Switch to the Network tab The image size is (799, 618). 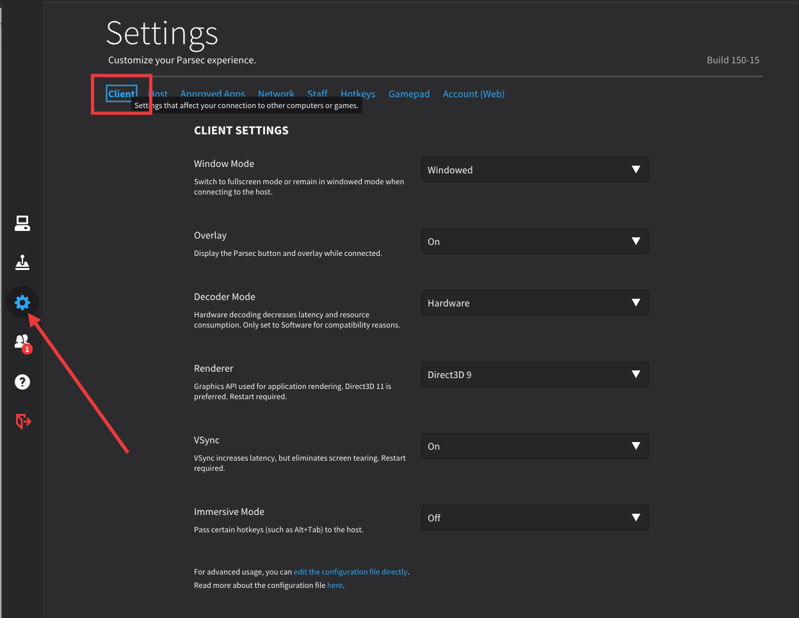276,93
